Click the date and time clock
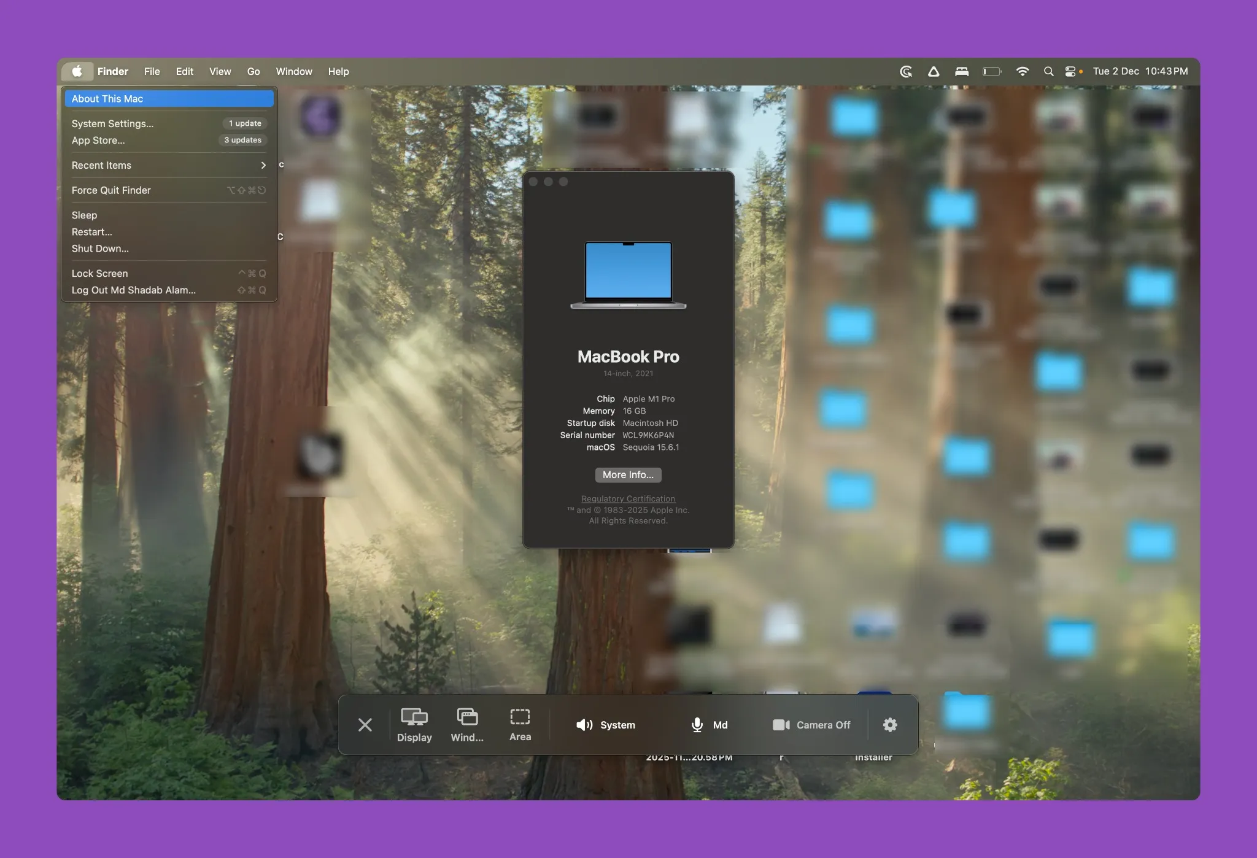This screenshot has height=858, width=1257. 1140,71
